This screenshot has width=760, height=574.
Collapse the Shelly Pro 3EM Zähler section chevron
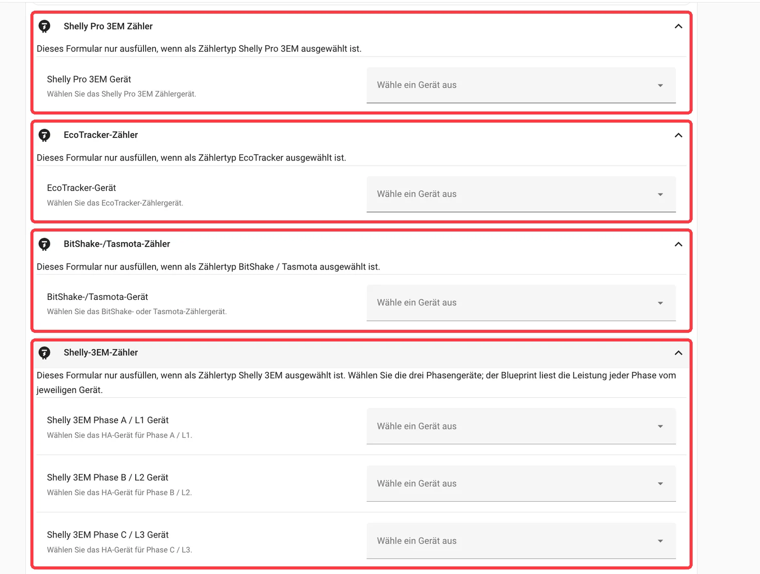(678, 26)
